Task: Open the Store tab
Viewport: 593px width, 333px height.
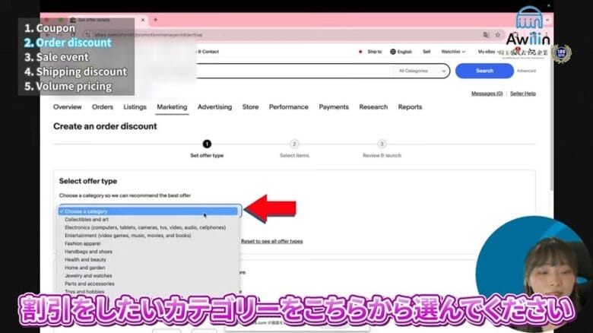Action: point(250,107)
